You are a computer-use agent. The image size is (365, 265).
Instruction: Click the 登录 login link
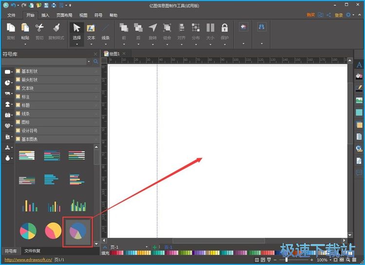point(338,15)
